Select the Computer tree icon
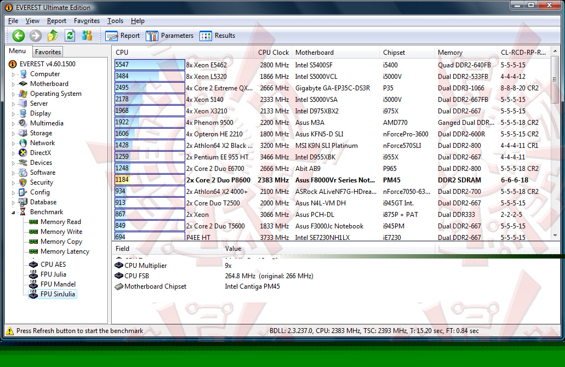Image resolution: width=565 pixels, height=367 pixels. [23, 74]
